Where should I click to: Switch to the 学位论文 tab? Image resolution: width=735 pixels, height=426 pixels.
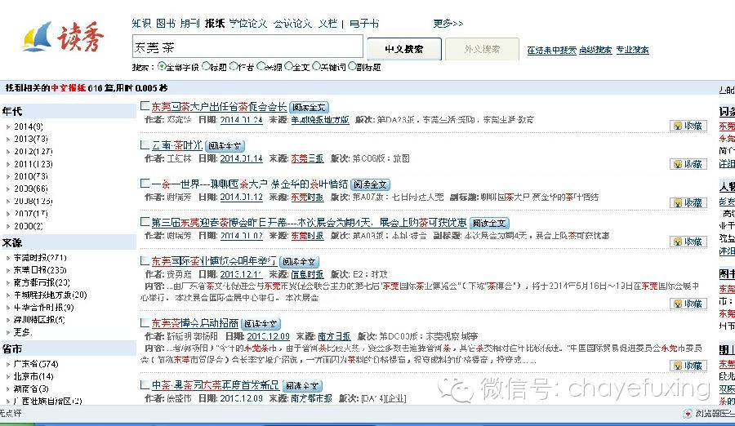(248, 24)
